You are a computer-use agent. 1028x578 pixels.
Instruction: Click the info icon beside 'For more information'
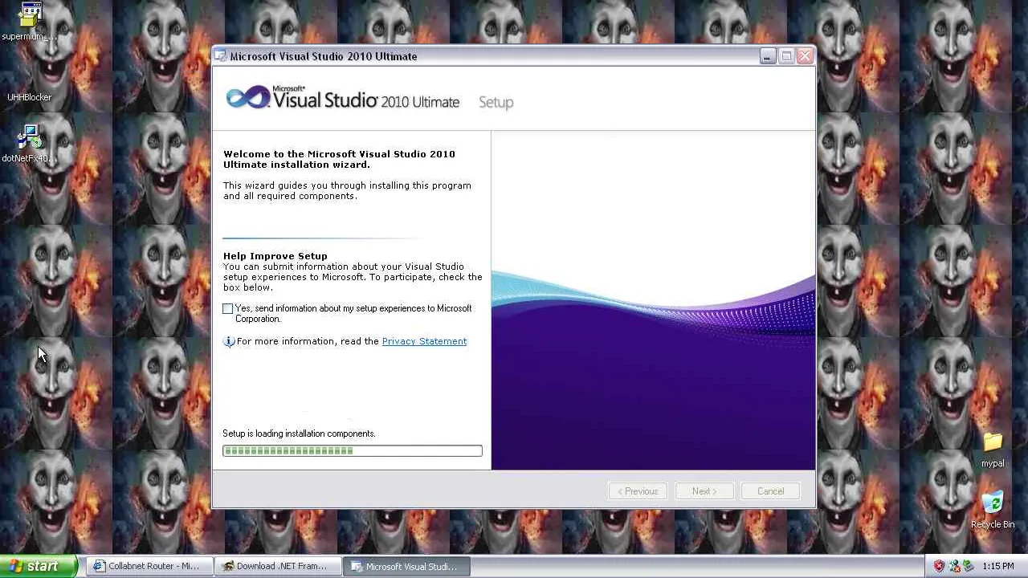(229, 341)
